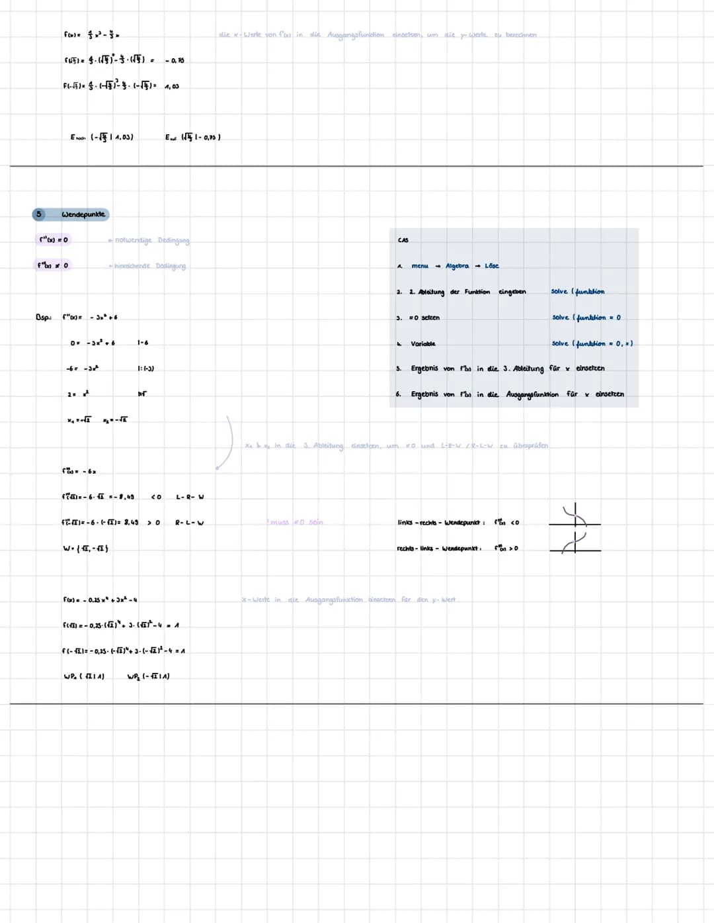Click the 'Bsp.:' label
Image resolution: width=714 pixels, height=923 pixels.
[43, 317]
